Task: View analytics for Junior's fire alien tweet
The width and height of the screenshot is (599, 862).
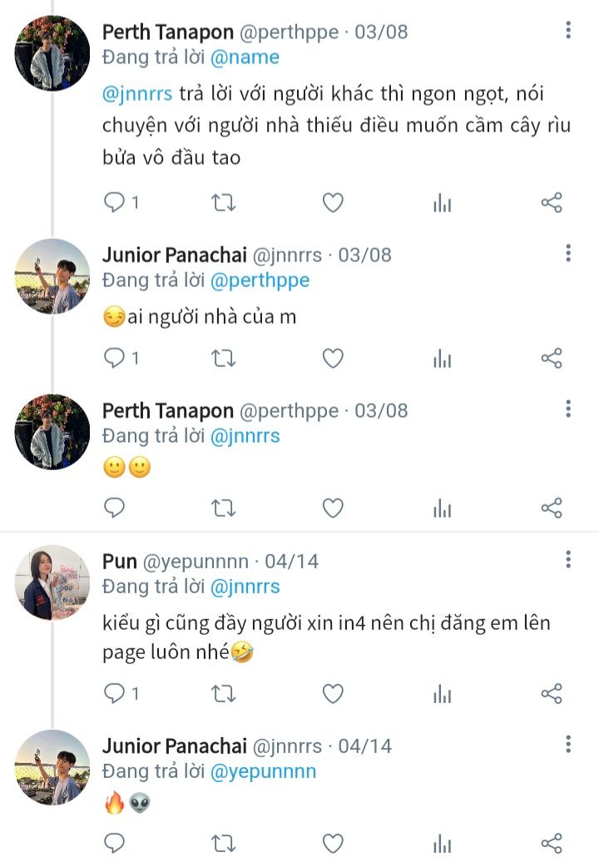Action: (442, 844)
